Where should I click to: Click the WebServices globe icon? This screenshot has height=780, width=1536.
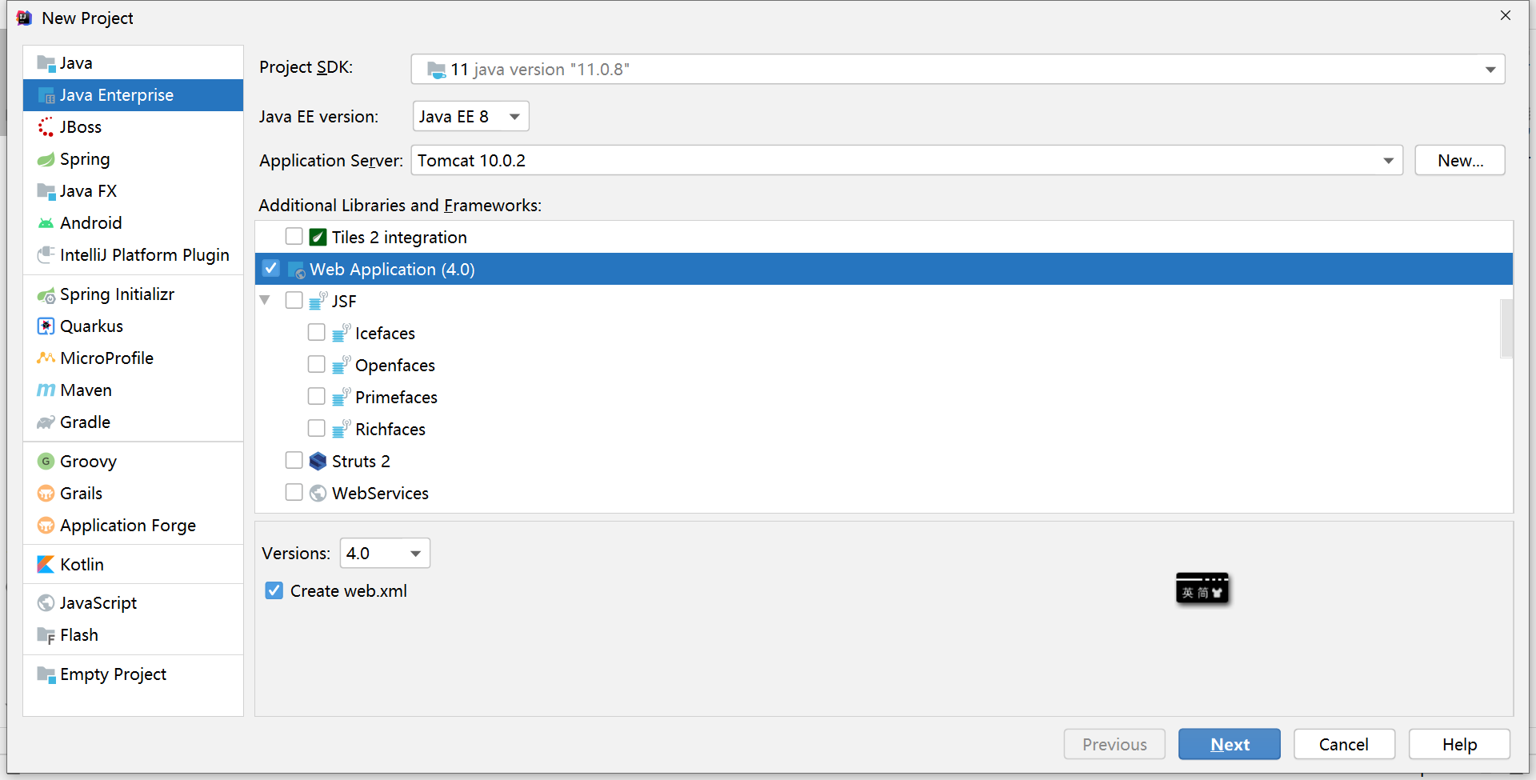tap(318, 494)
